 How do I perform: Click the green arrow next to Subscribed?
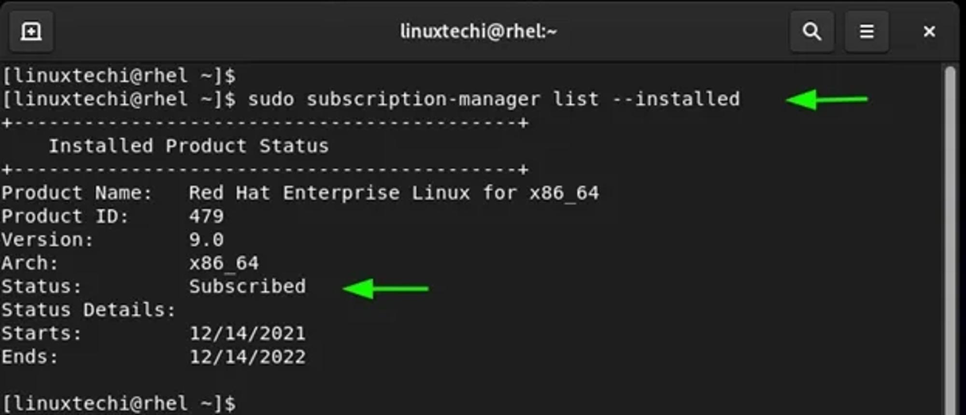point(385,288)
